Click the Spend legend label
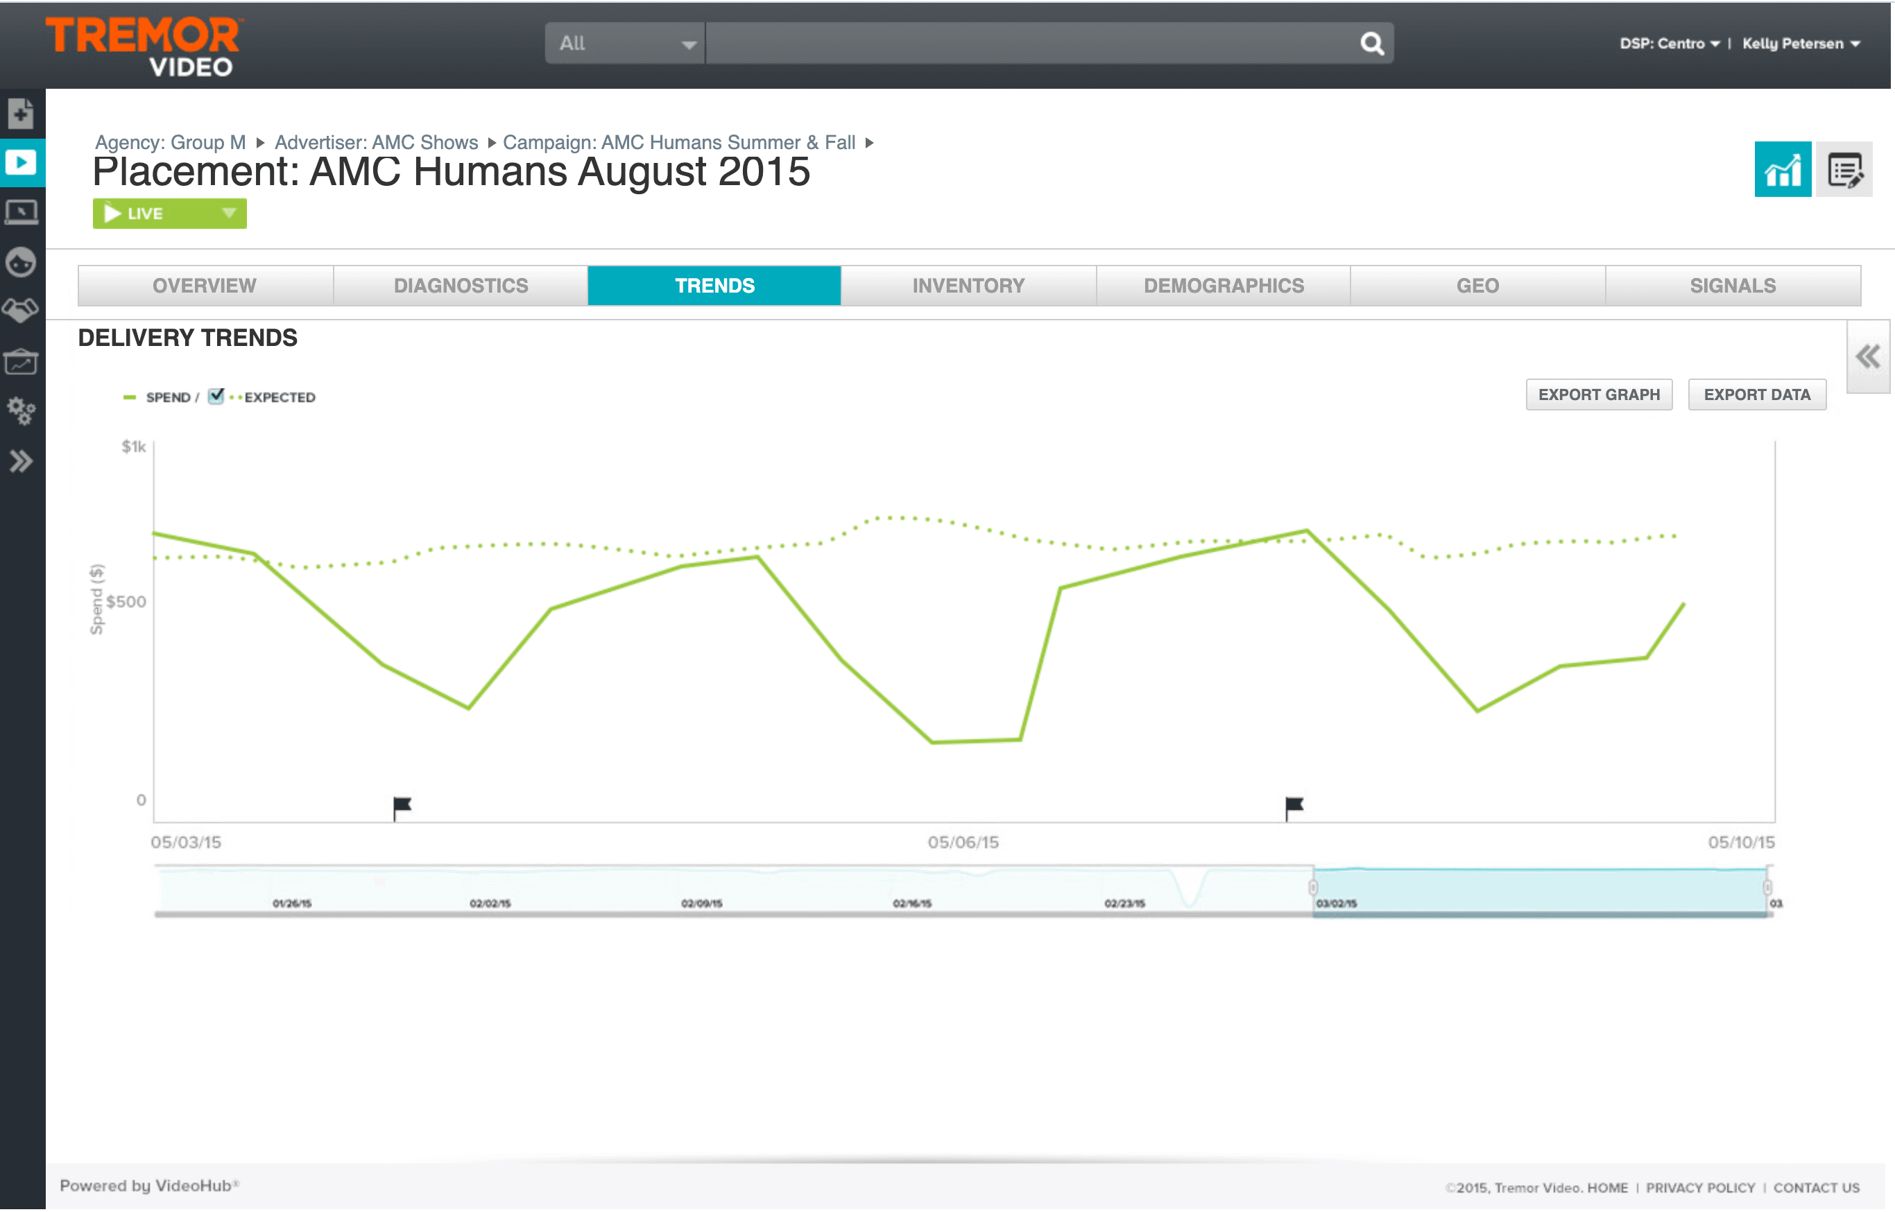Image resolution: width=1895 pixels, height=1212 pixels. (168, 397)
